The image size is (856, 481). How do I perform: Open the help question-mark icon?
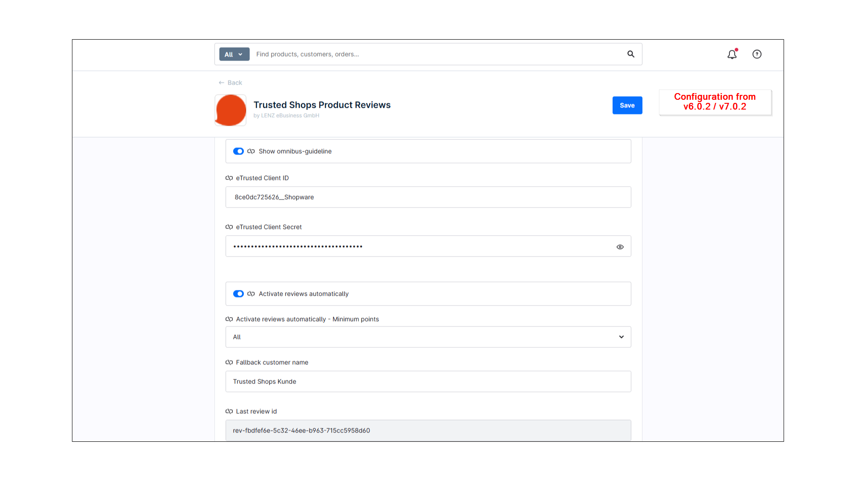point(757,54)
